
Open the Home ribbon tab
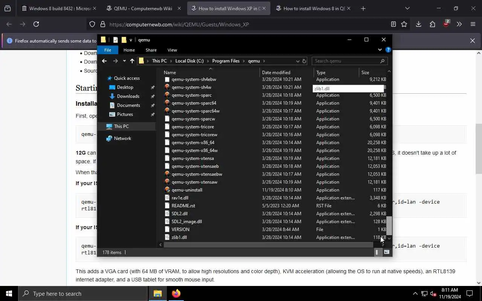point(129,50)
